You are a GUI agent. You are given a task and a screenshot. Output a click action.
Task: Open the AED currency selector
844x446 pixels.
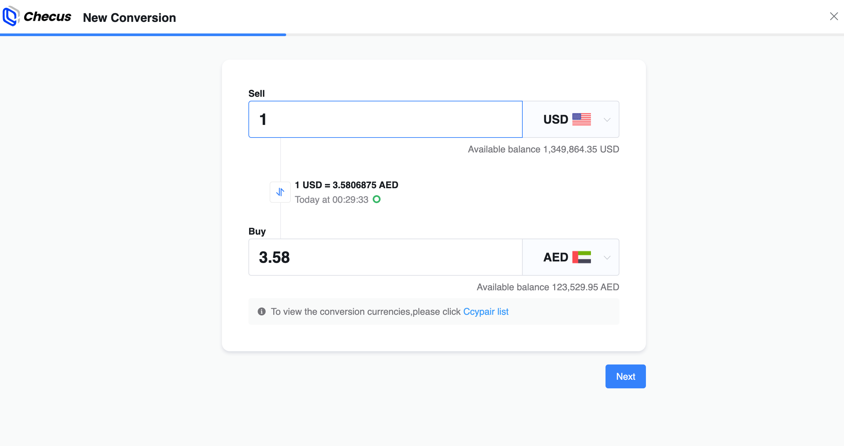point(556,257)
